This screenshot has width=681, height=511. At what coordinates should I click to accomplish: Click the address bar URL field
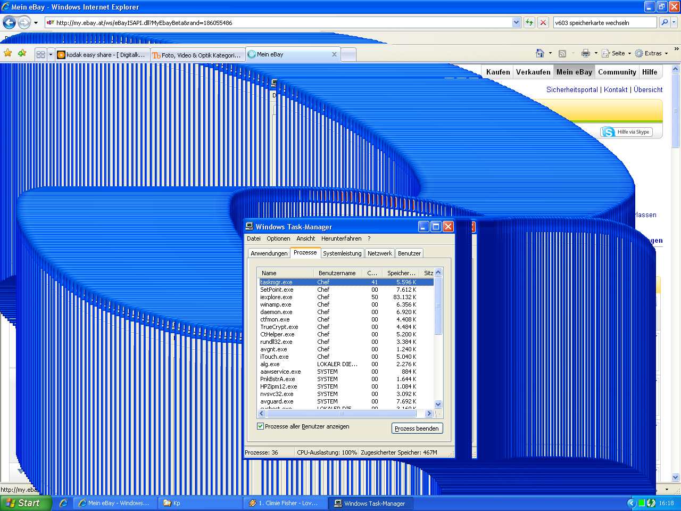point(278,22)
